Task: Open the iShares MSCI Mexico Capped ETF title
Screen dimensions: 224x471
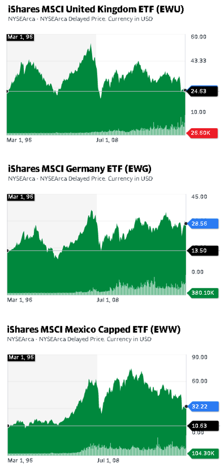Action: [x=94, y=329]
